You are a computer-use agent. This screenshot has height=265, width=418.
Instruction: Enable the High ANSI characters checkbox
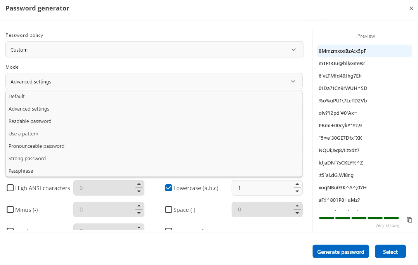10,188
